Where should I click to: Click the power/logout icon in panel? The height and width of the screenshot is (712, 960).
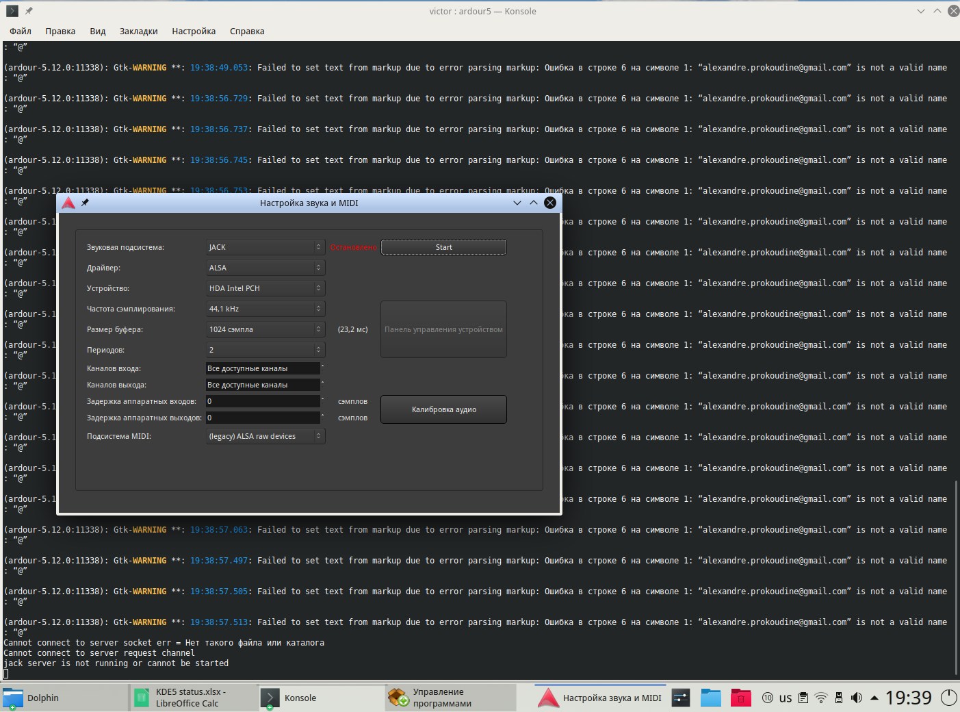coord(948,698)
